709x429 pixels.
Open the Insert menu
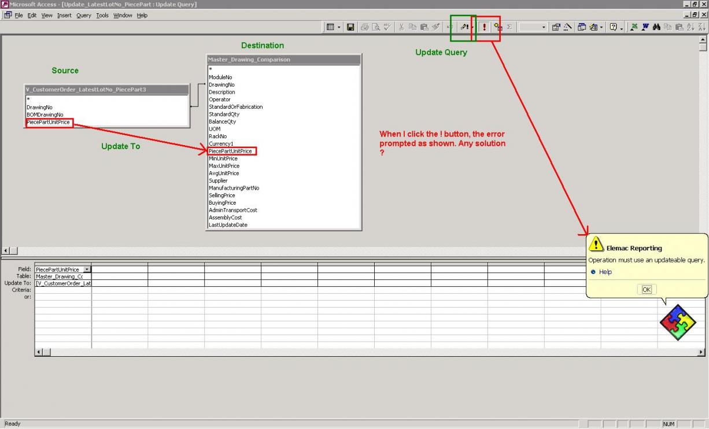(x=64, y=16)
